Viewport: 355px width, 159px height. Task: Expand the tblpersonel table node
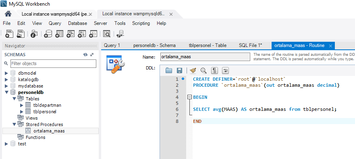click(22, 111)
